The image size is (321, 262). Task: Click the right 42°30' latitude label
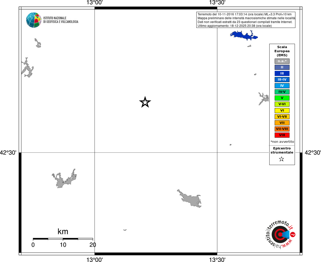pos(313,153)
